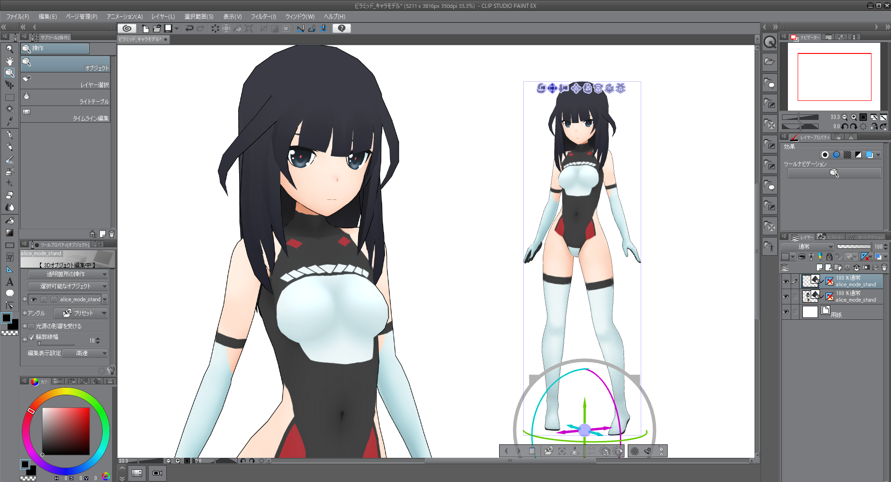891x482 pixels.
Task: Select the ピラミッド_キャラモデル document tab
Action: [143, 40]
